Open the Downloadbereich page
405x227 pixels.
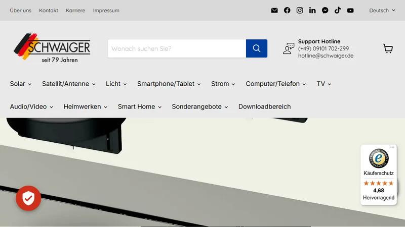pos(264,107)
